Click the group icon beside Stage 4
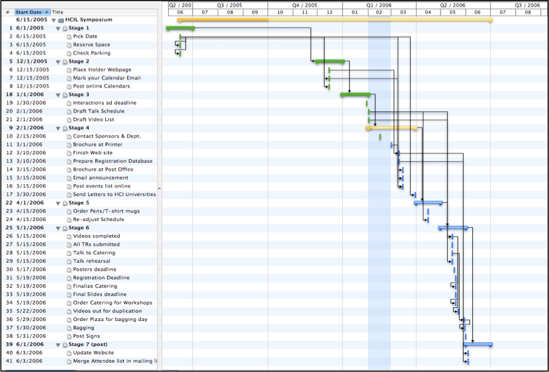This screenshot has height=372, width=549. 65,128
